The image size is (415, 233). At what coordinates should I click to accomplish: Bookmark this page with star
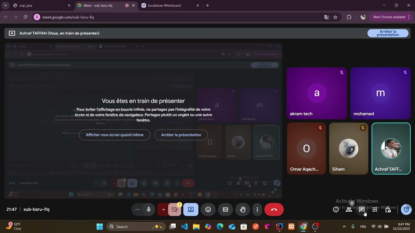(335, 17)
